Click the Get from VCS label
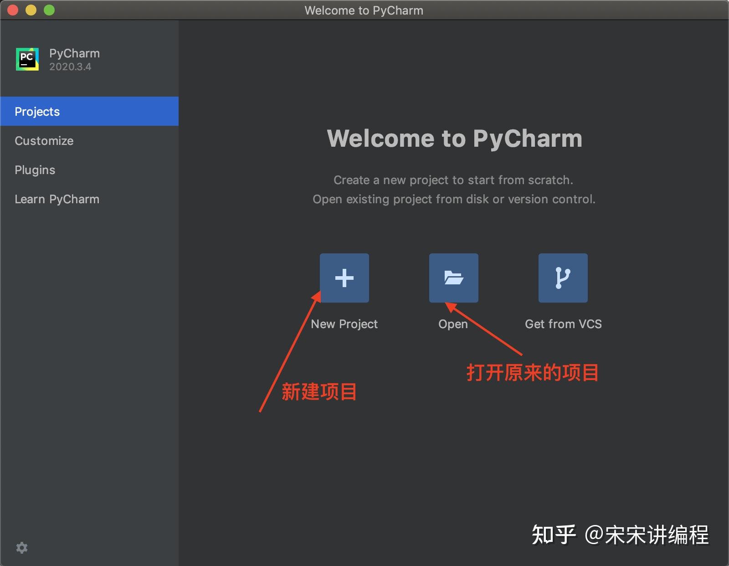 (563, 324)
